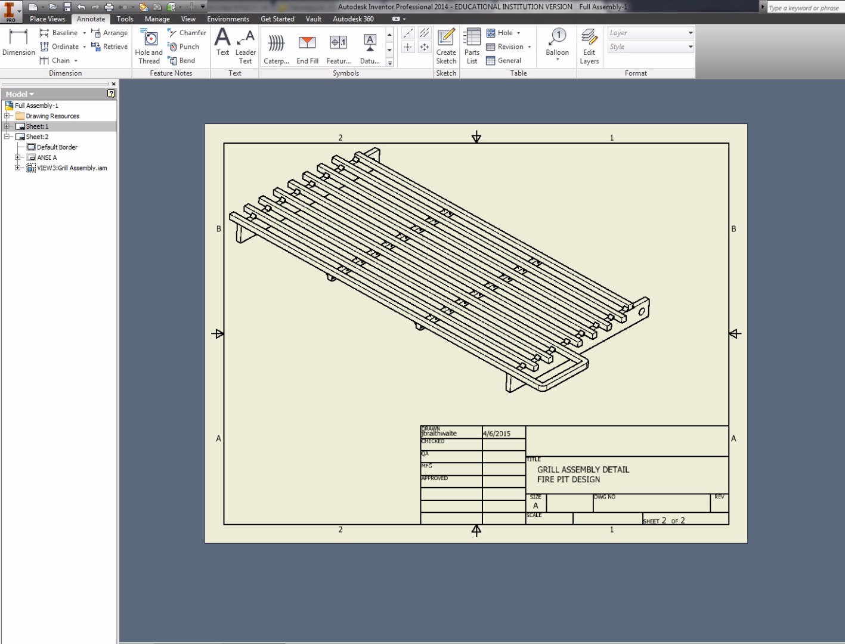This screenshot has width=845, height=644.
Task: Open Chain dimension dropdown arrow
Action: (76, 61)
